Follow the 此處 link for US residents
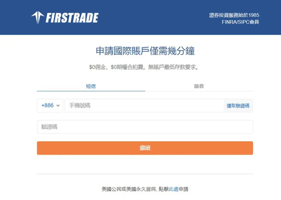The height and width of the screenshot is (200, 281). [174, 189]
